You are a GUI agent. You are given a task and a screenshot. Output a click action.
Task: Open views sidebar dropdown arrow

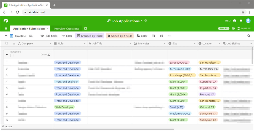pos(6,36)
